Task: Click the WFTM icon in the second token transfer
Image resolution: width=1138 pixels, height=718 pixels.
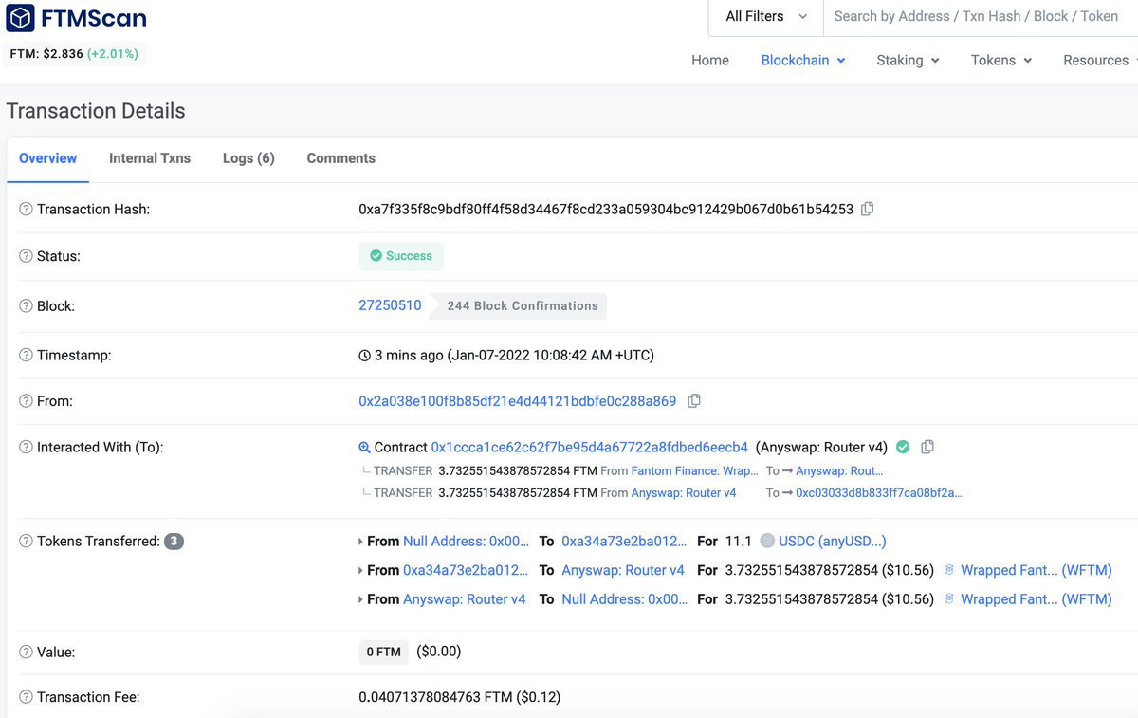Action: [949, 571]
